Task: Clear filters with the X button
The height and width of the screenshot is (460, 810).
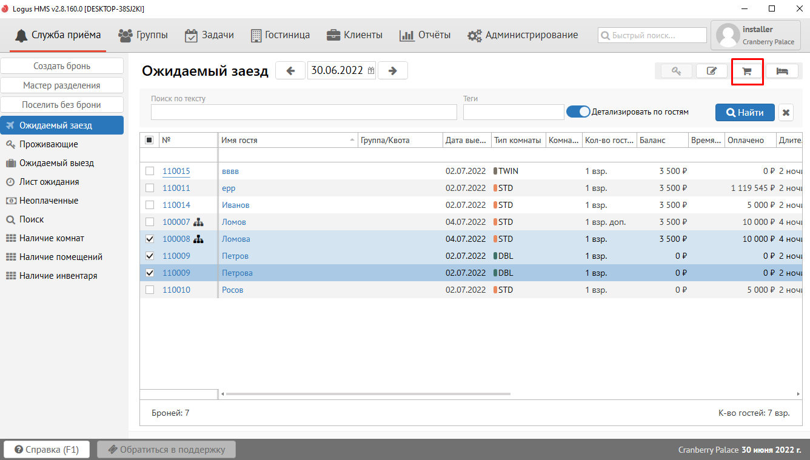Action: (786, 112)
